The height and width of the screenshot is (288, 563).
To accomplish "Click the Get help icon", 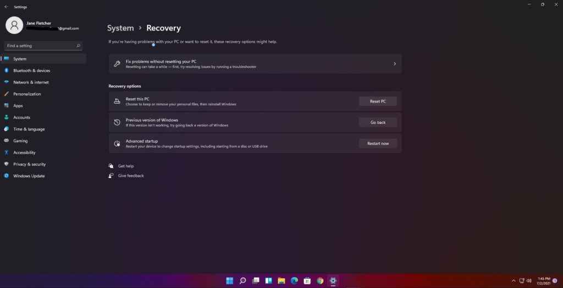I will [111, 166].
